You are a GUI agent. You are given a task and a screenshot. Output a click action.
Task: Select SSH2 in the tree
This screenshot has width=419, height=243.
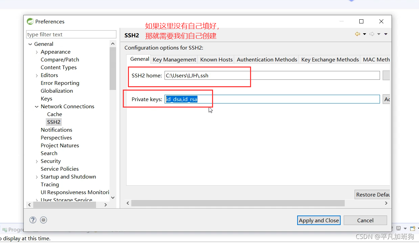54,122
